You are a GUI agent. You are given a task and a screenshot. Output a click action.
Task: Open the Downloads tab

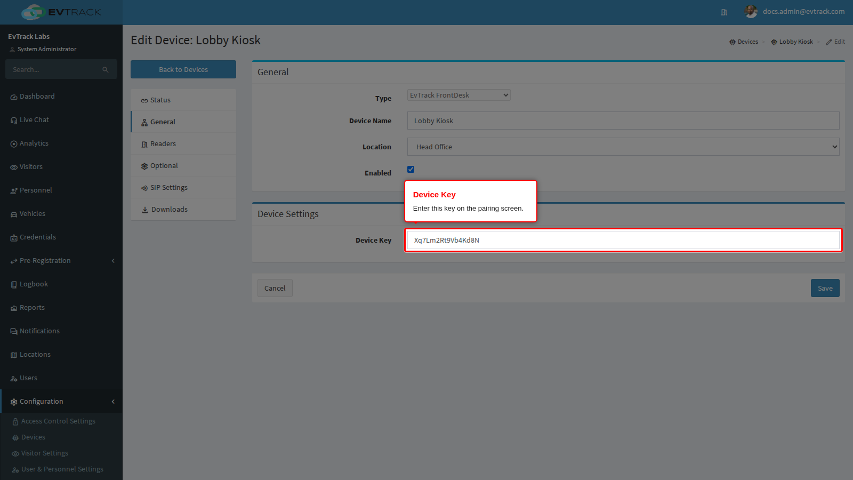(x=183, y=210)
